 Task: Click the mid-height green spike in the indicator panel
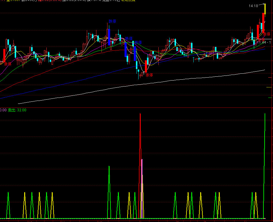pyautogui.click(x=109, y=192)
